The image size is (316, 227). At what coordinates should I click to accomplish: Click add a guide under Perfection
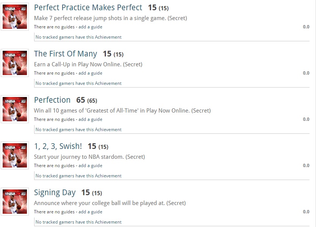pyautogui.click(x=90, y=119)
